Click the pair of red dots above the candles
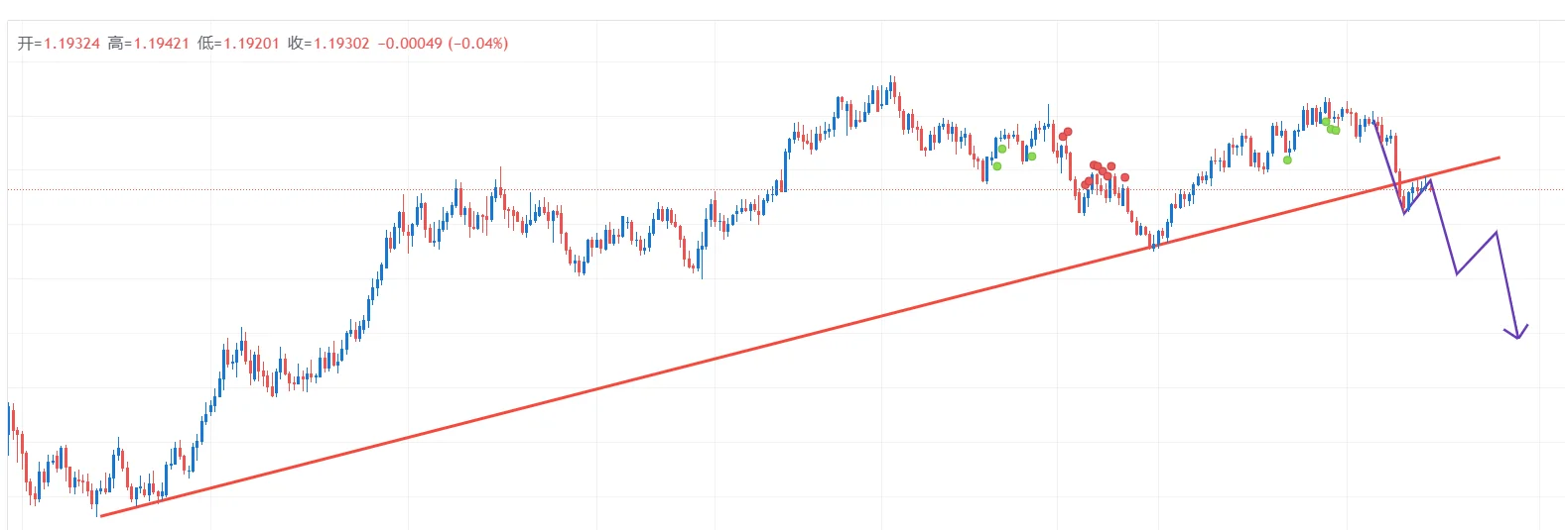The width and height of the screenshot is (1565, 530). pyautogui.click(x=1065, y=134)
